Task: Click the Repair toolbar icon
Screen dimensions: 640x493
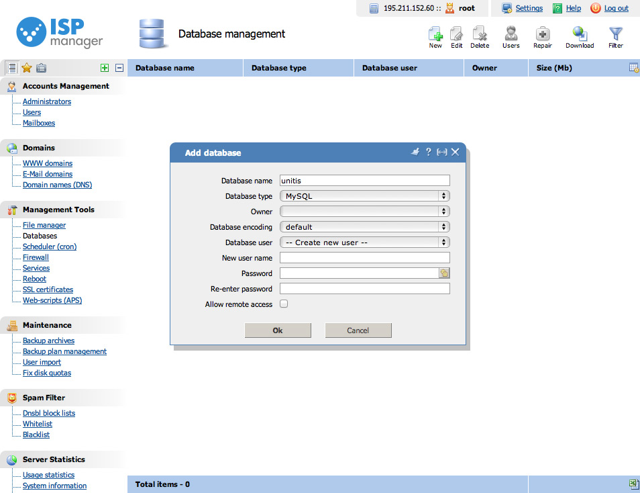Action: [x=542, y=34]
